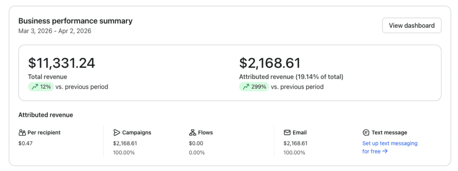Screen dimensions: 458x171
Task: Select the $11,331.24 total revenue figure
Action: pos(62,63)
